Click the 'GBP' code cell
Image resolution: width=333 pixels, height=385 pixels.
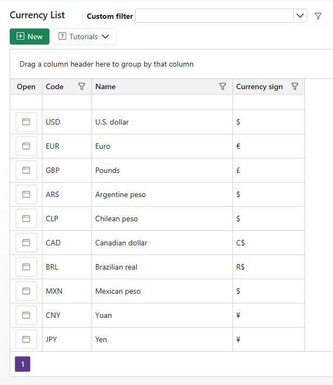[x=67, y=170]
